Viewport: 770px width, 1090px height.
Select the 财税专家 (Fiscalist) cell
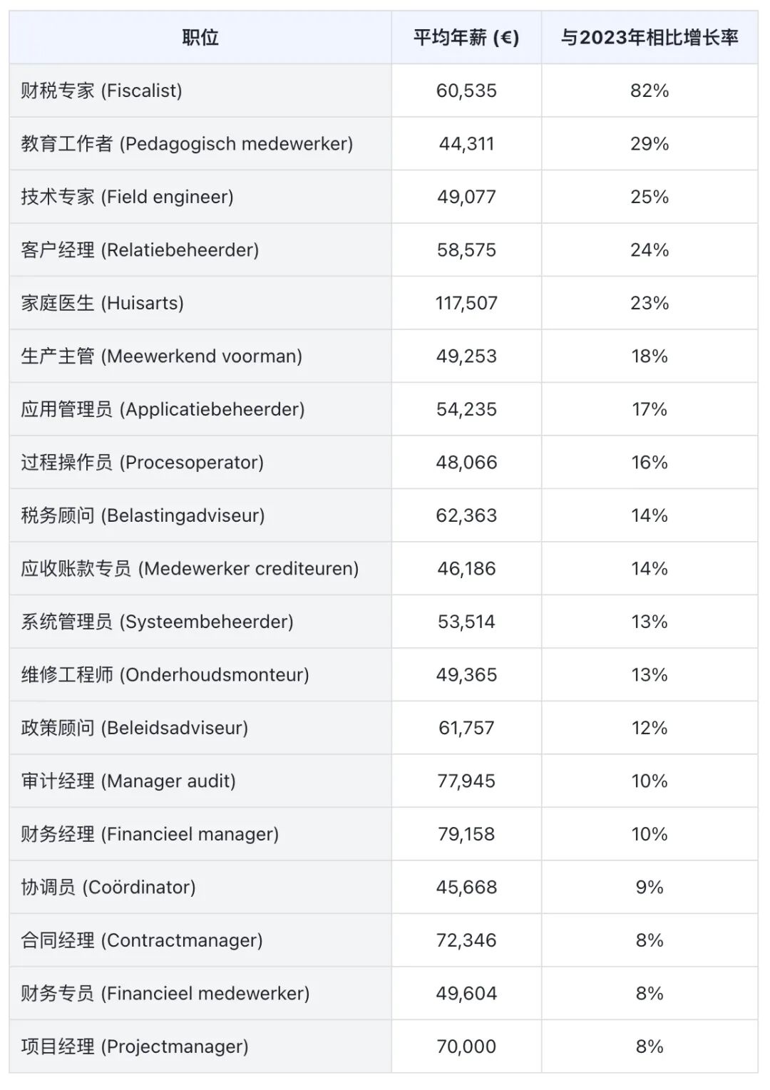[102, 91]
